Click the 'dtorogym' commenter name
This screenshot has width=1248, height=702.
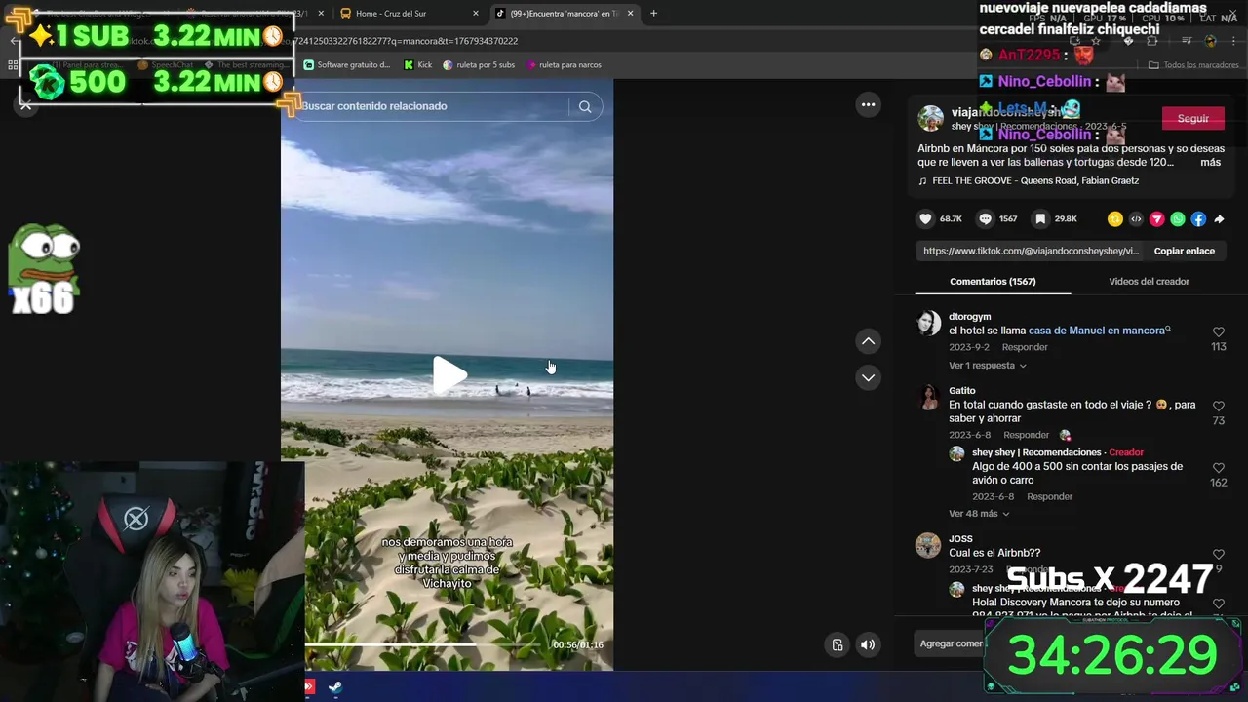click(x=970, y=317)
